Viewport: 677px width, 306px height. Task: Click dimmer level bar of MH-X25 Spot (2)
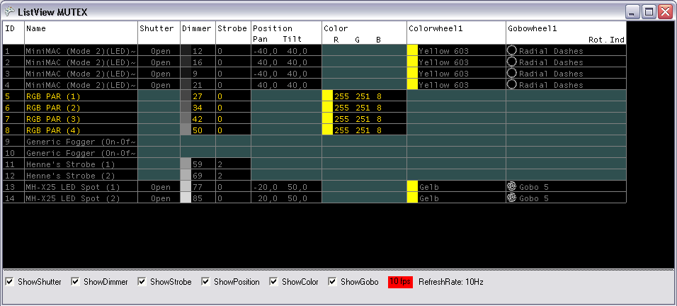(x=186, y=198)
